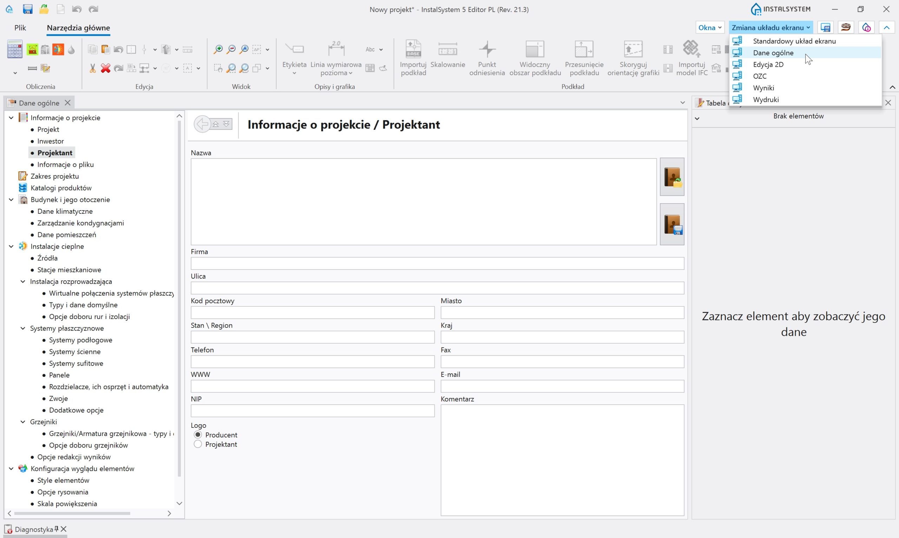Select Inwestor in the tree
Image resolution: width=899 pixels, height=538 pixels.
[x=51, y=141]
